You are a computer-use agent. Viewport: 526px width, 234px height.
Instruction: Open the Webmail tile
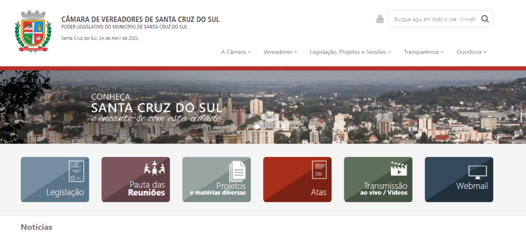pyautogui.click(x=459, y=179)
